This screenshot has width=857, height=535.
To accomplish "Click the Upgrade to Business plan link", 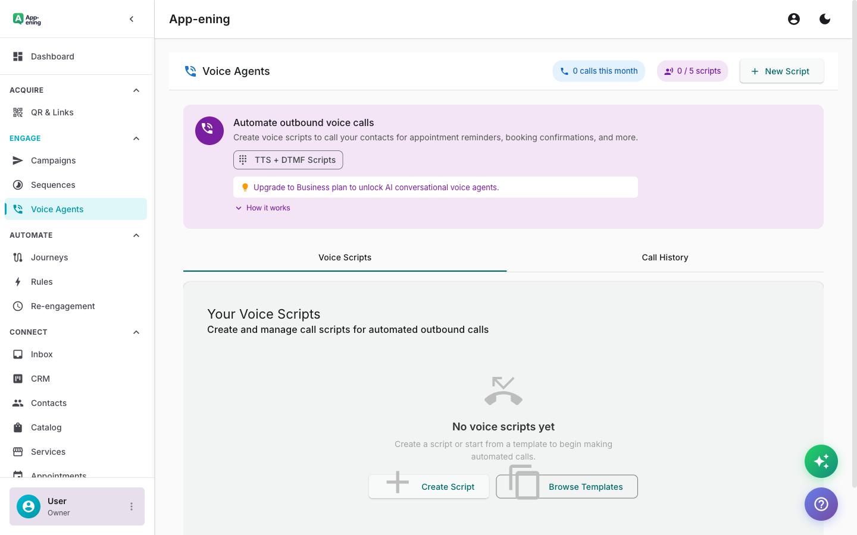I will pos(376,187).
